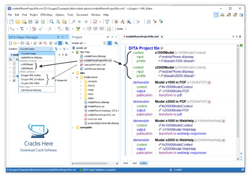Click the Validate red checkmark icon

coord(95,21)
